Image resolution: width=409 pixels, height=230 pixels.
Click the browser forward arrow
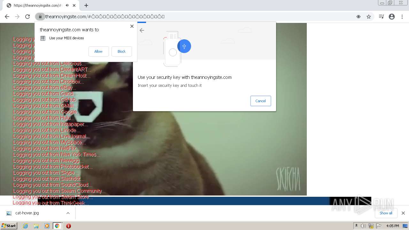(17, 17)
